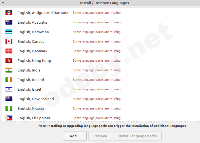Click the New Zealand flag icon
Viewport: 200px width, 143px height.
point(9,99)
